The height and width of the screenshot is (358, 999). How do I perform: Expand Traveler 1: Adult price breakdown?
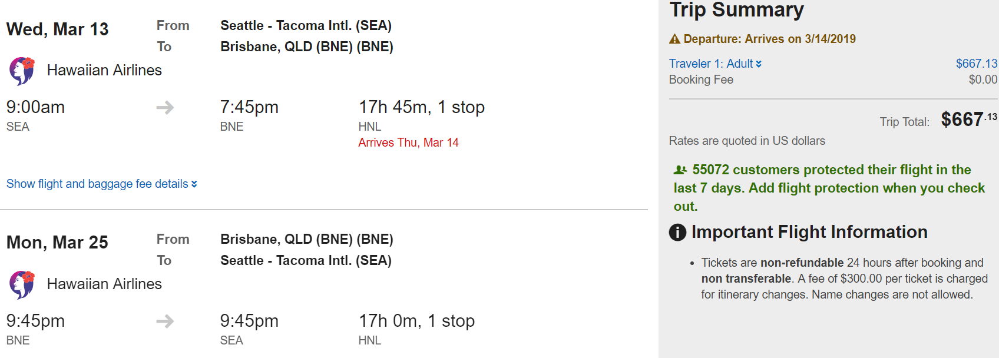tap(711, 64)
